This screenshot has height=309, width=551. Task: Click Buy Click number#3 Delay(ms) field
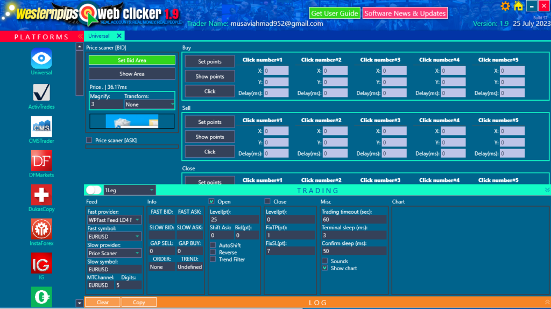[x=394, y=93]
